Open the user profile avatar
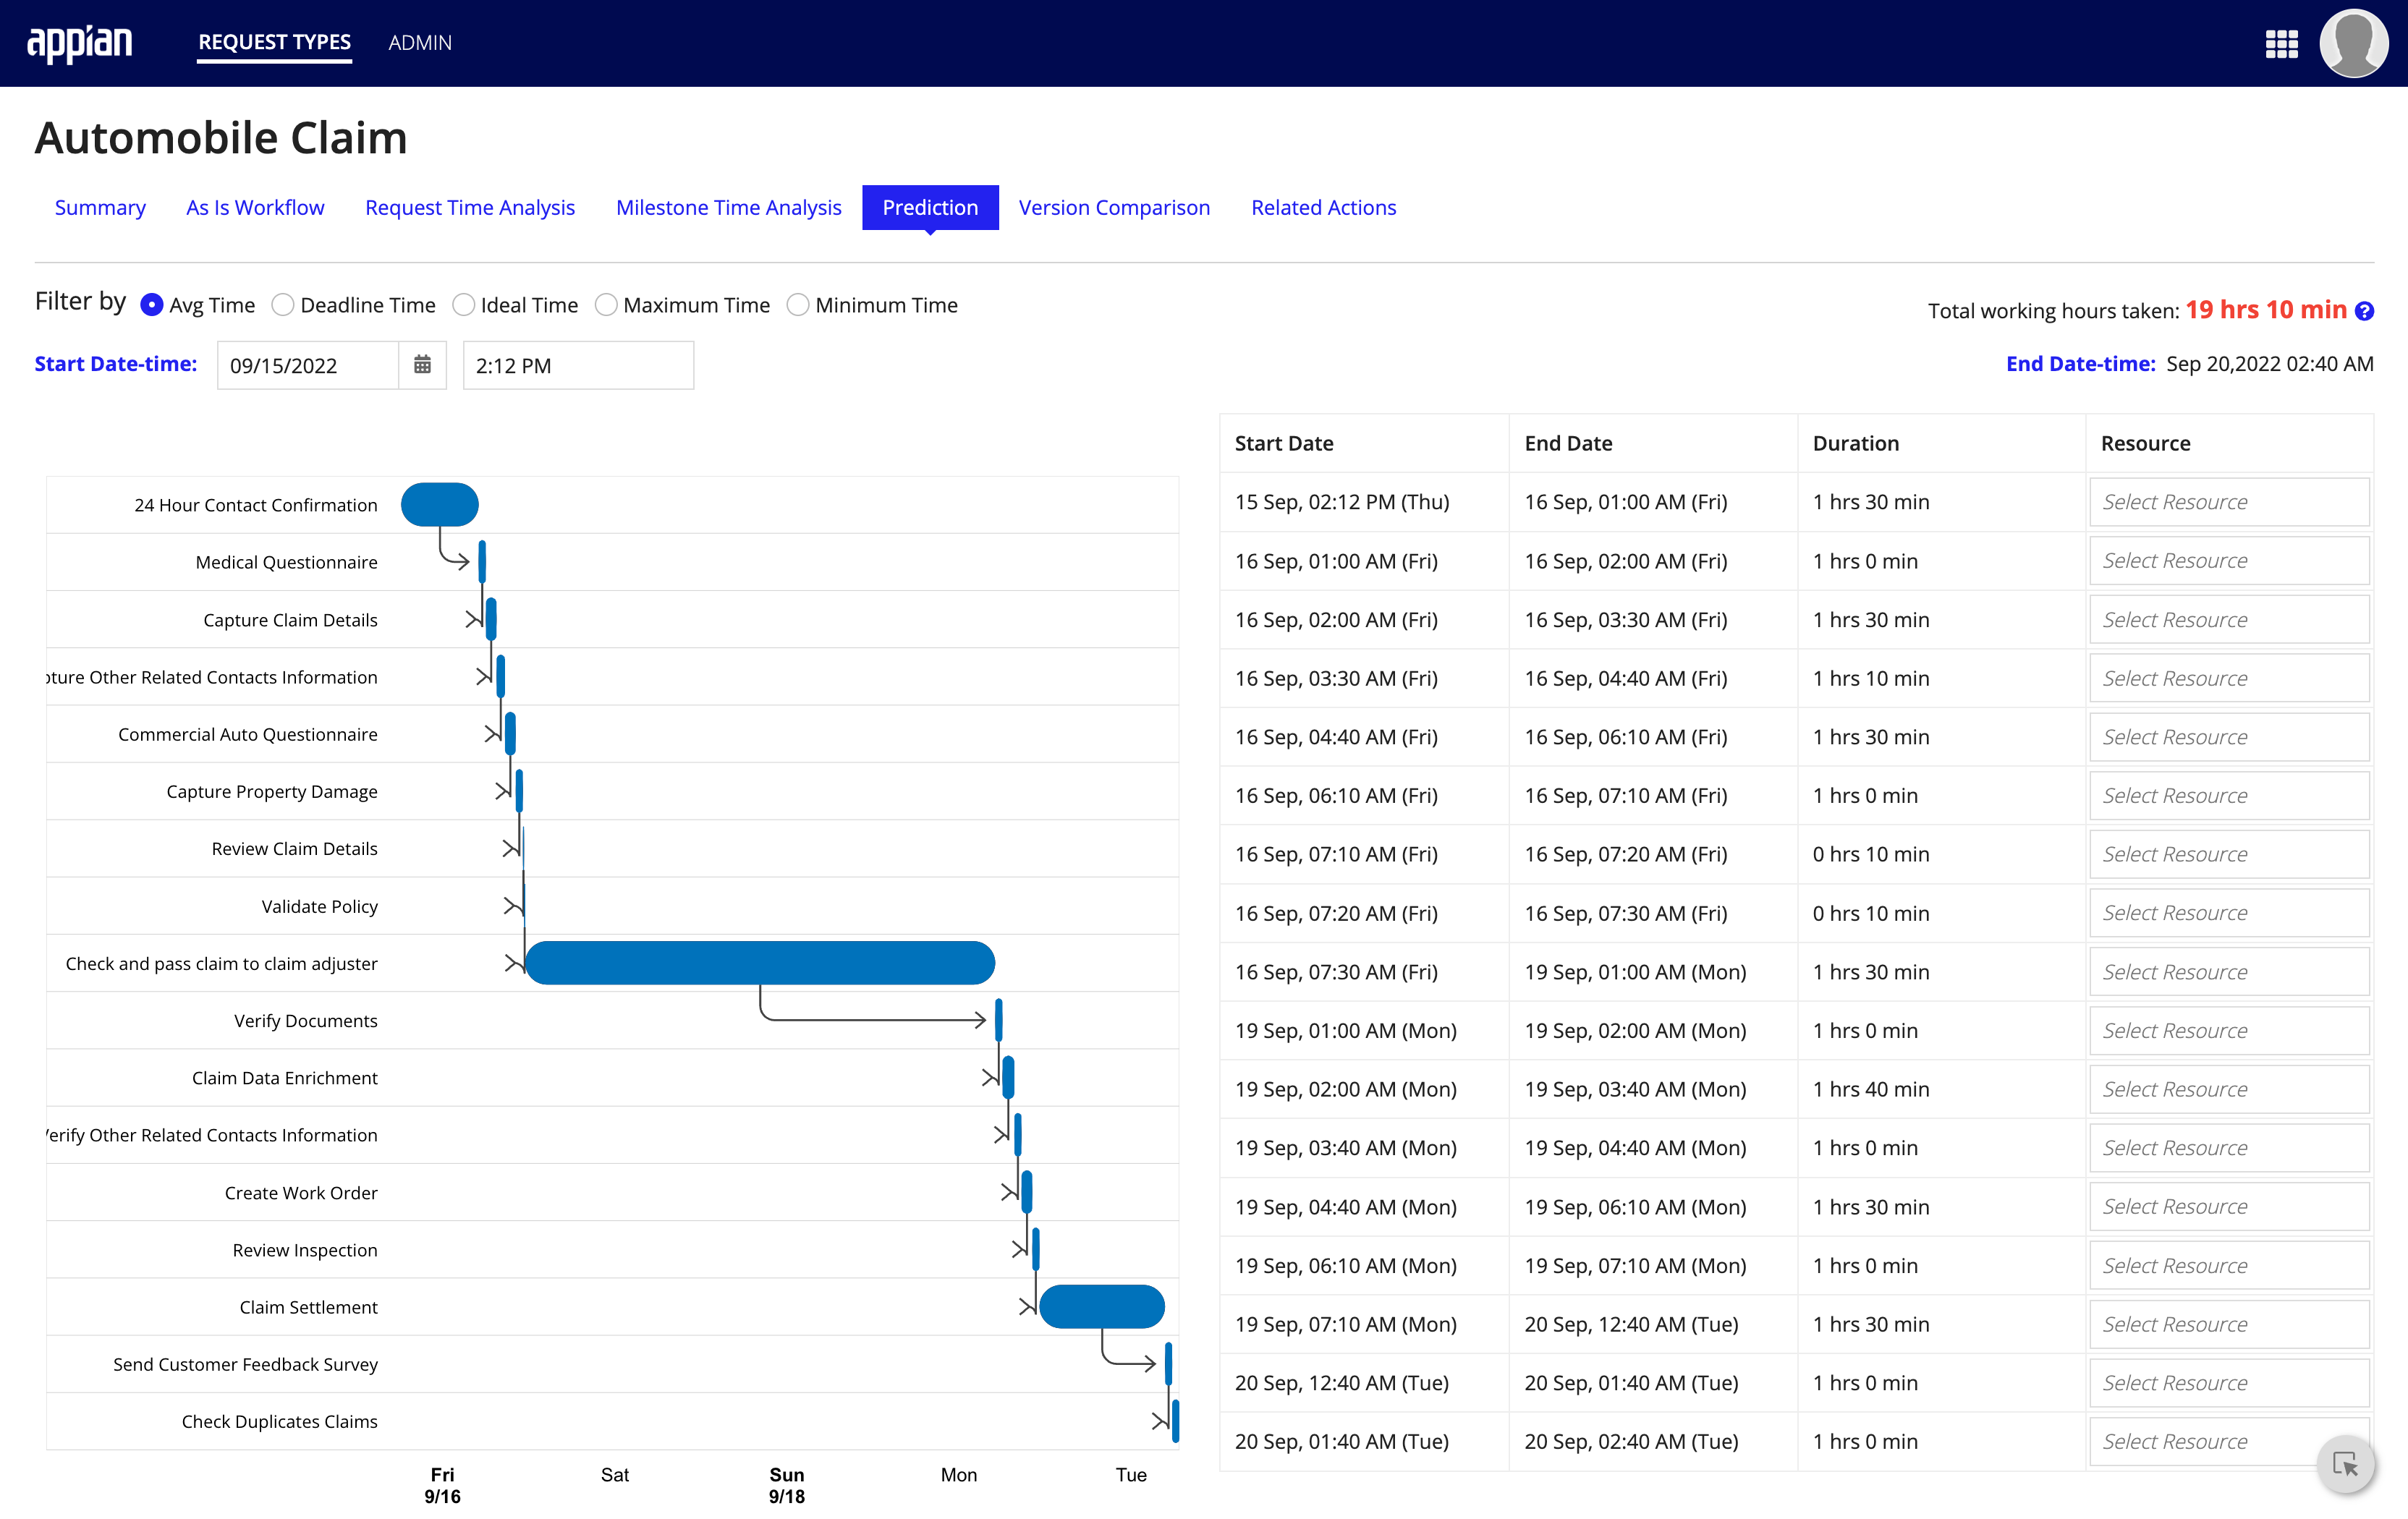Viewport: 2408px width, 1519px height. click(x=2353, y=43)
